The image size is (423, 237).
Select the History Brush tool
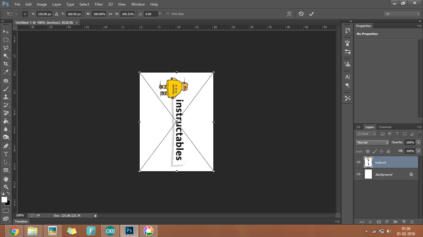6,105
